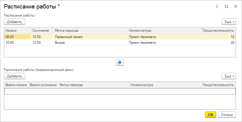Click the Время начала column header
This screenshot has height=122, width=242.
16,85
